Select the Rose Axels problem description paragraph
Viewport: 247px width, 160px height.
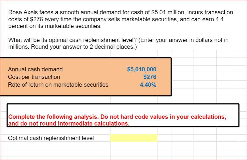(120, 19)
